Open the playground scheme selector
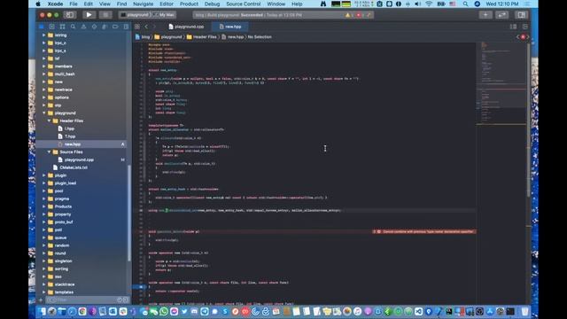Viewport: 567px width, 319px height. 135,15
